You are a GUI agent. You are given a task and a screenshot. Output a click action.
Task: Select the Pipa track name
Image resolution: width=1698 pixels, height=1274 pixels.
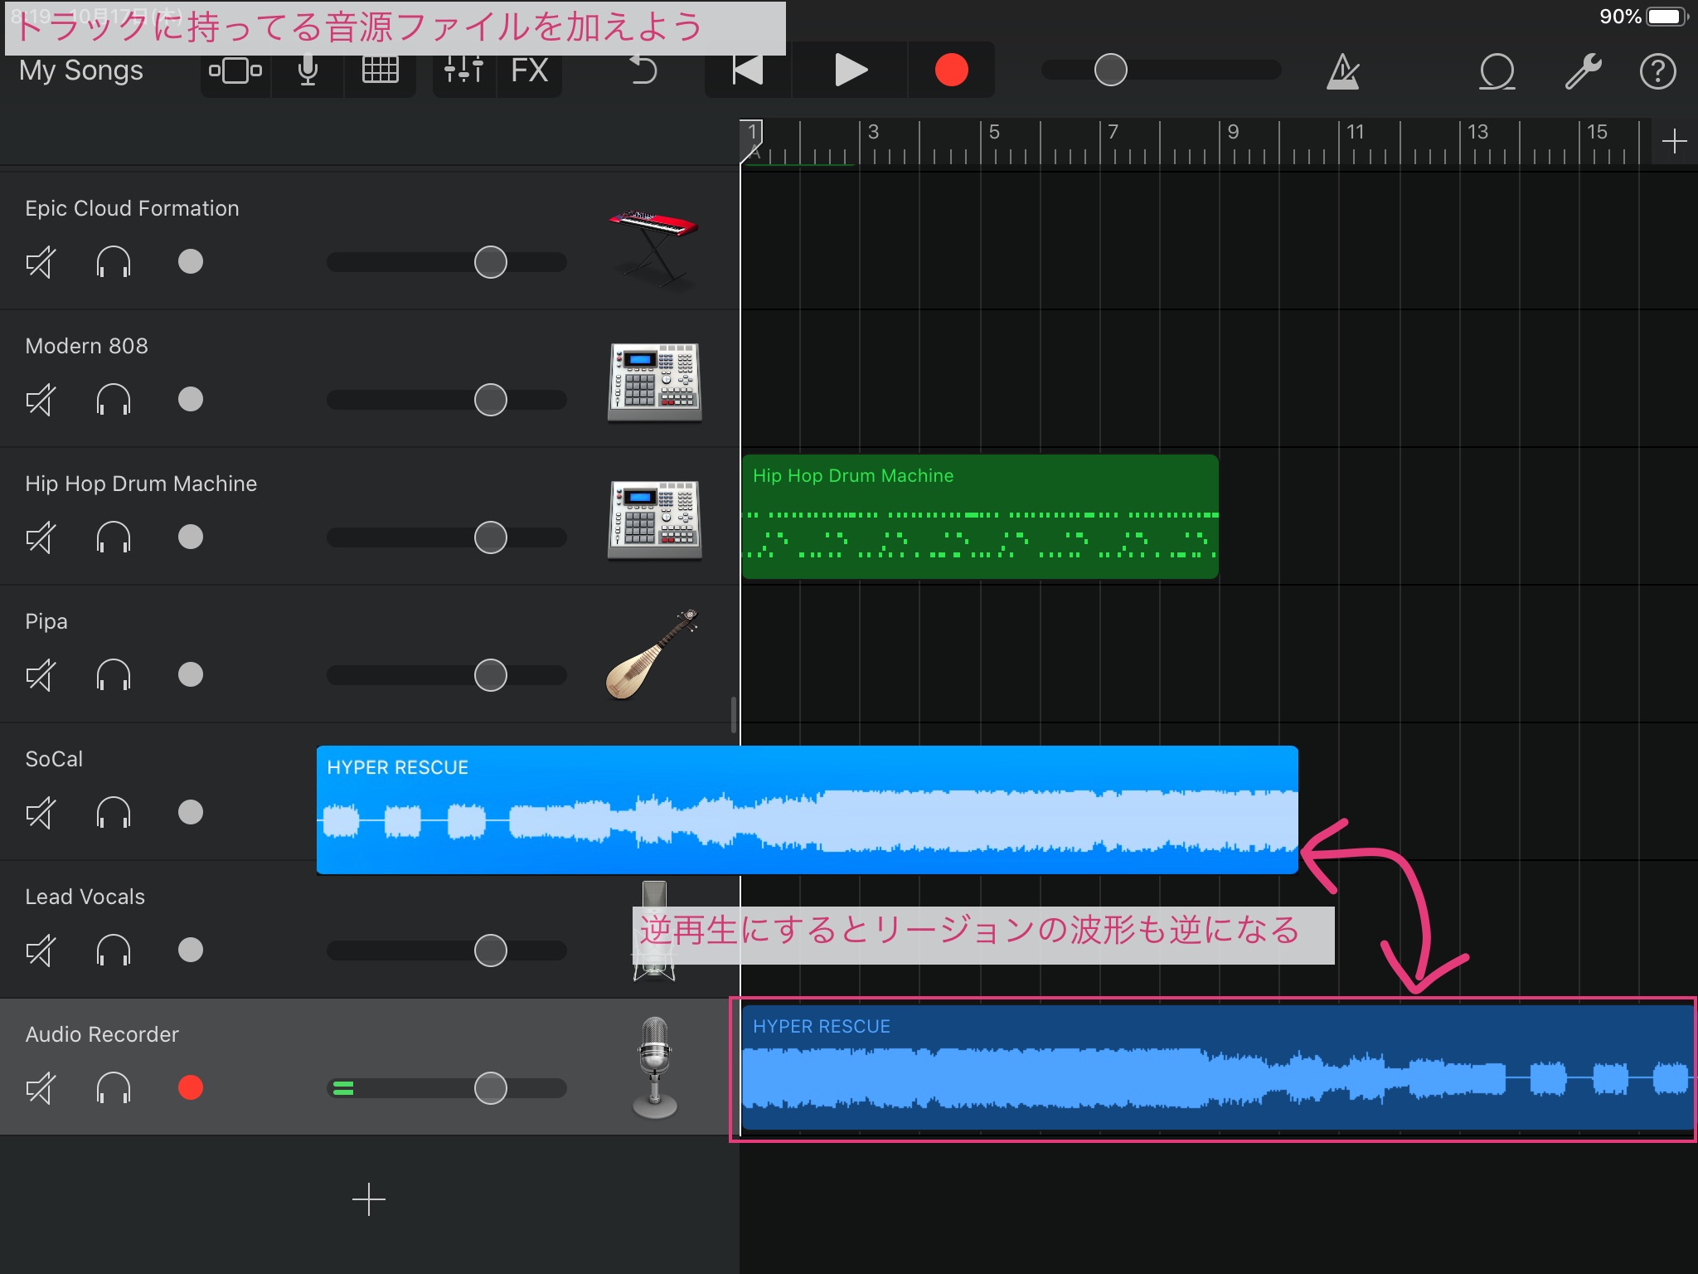click(46, 622)
